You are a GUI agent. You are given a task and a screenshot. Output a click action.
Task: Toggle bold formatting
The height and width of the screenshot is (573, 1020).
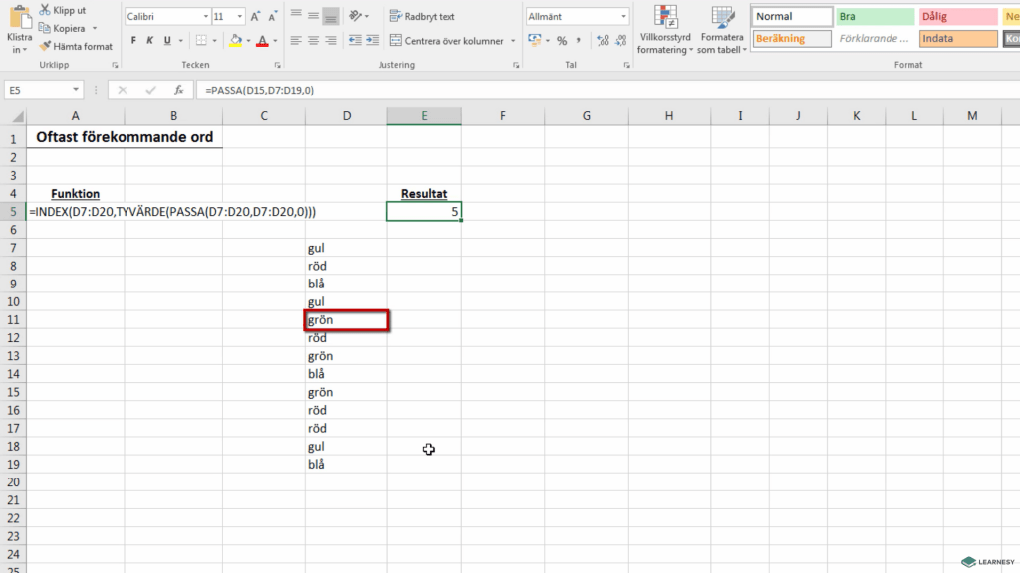click(133, 41)
